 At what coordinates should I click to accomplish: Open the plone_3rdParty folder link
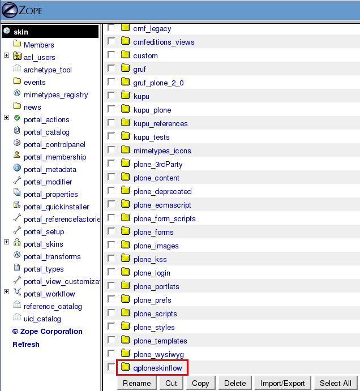tap(158, 165)
